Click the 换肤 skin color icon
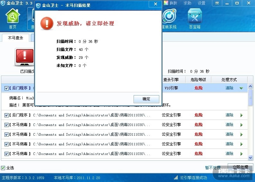 (x=166, y=3)
